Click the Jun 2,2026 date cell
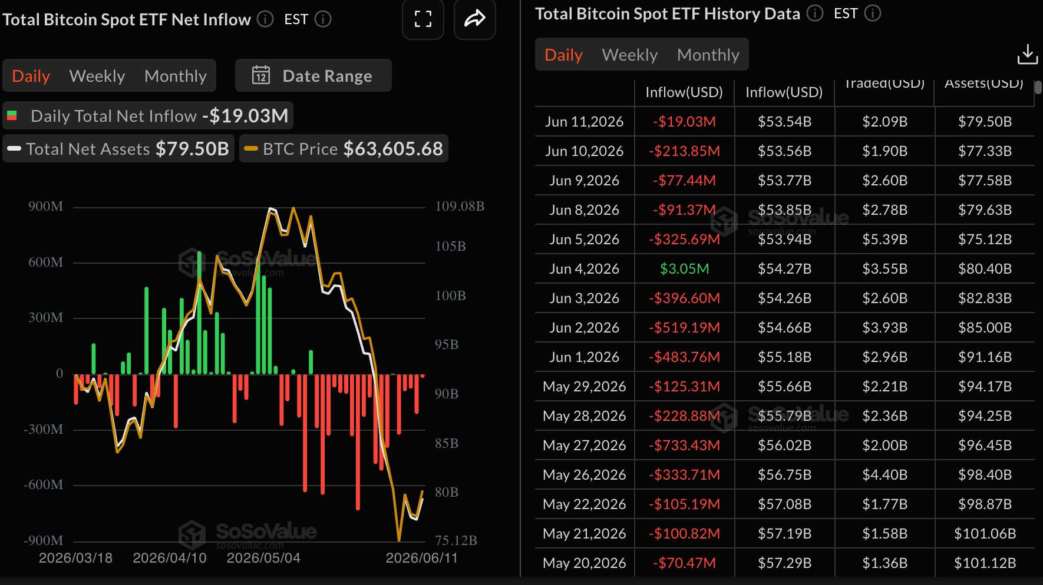 point(585,328)
